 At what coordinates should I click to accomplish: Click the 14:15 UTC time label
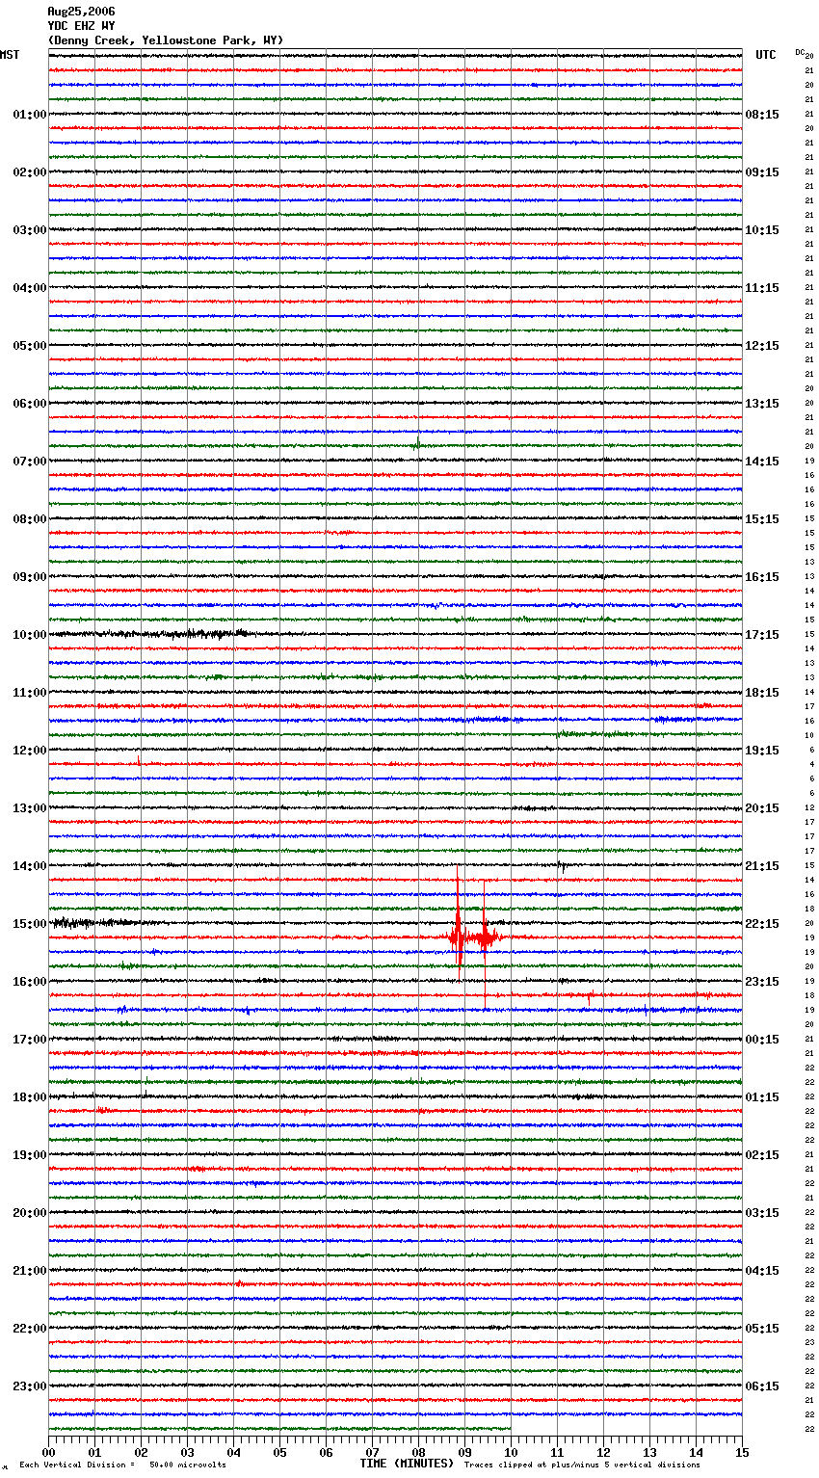tap(762, 462)
